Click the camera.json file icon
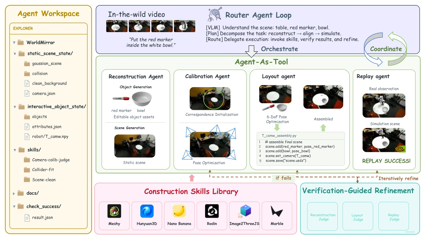 point(27,93)
